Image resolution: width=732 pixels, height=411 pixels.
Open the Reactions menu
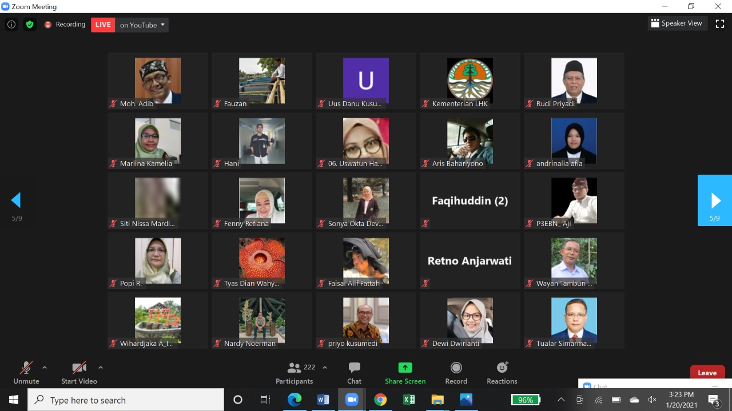[502, 373]
